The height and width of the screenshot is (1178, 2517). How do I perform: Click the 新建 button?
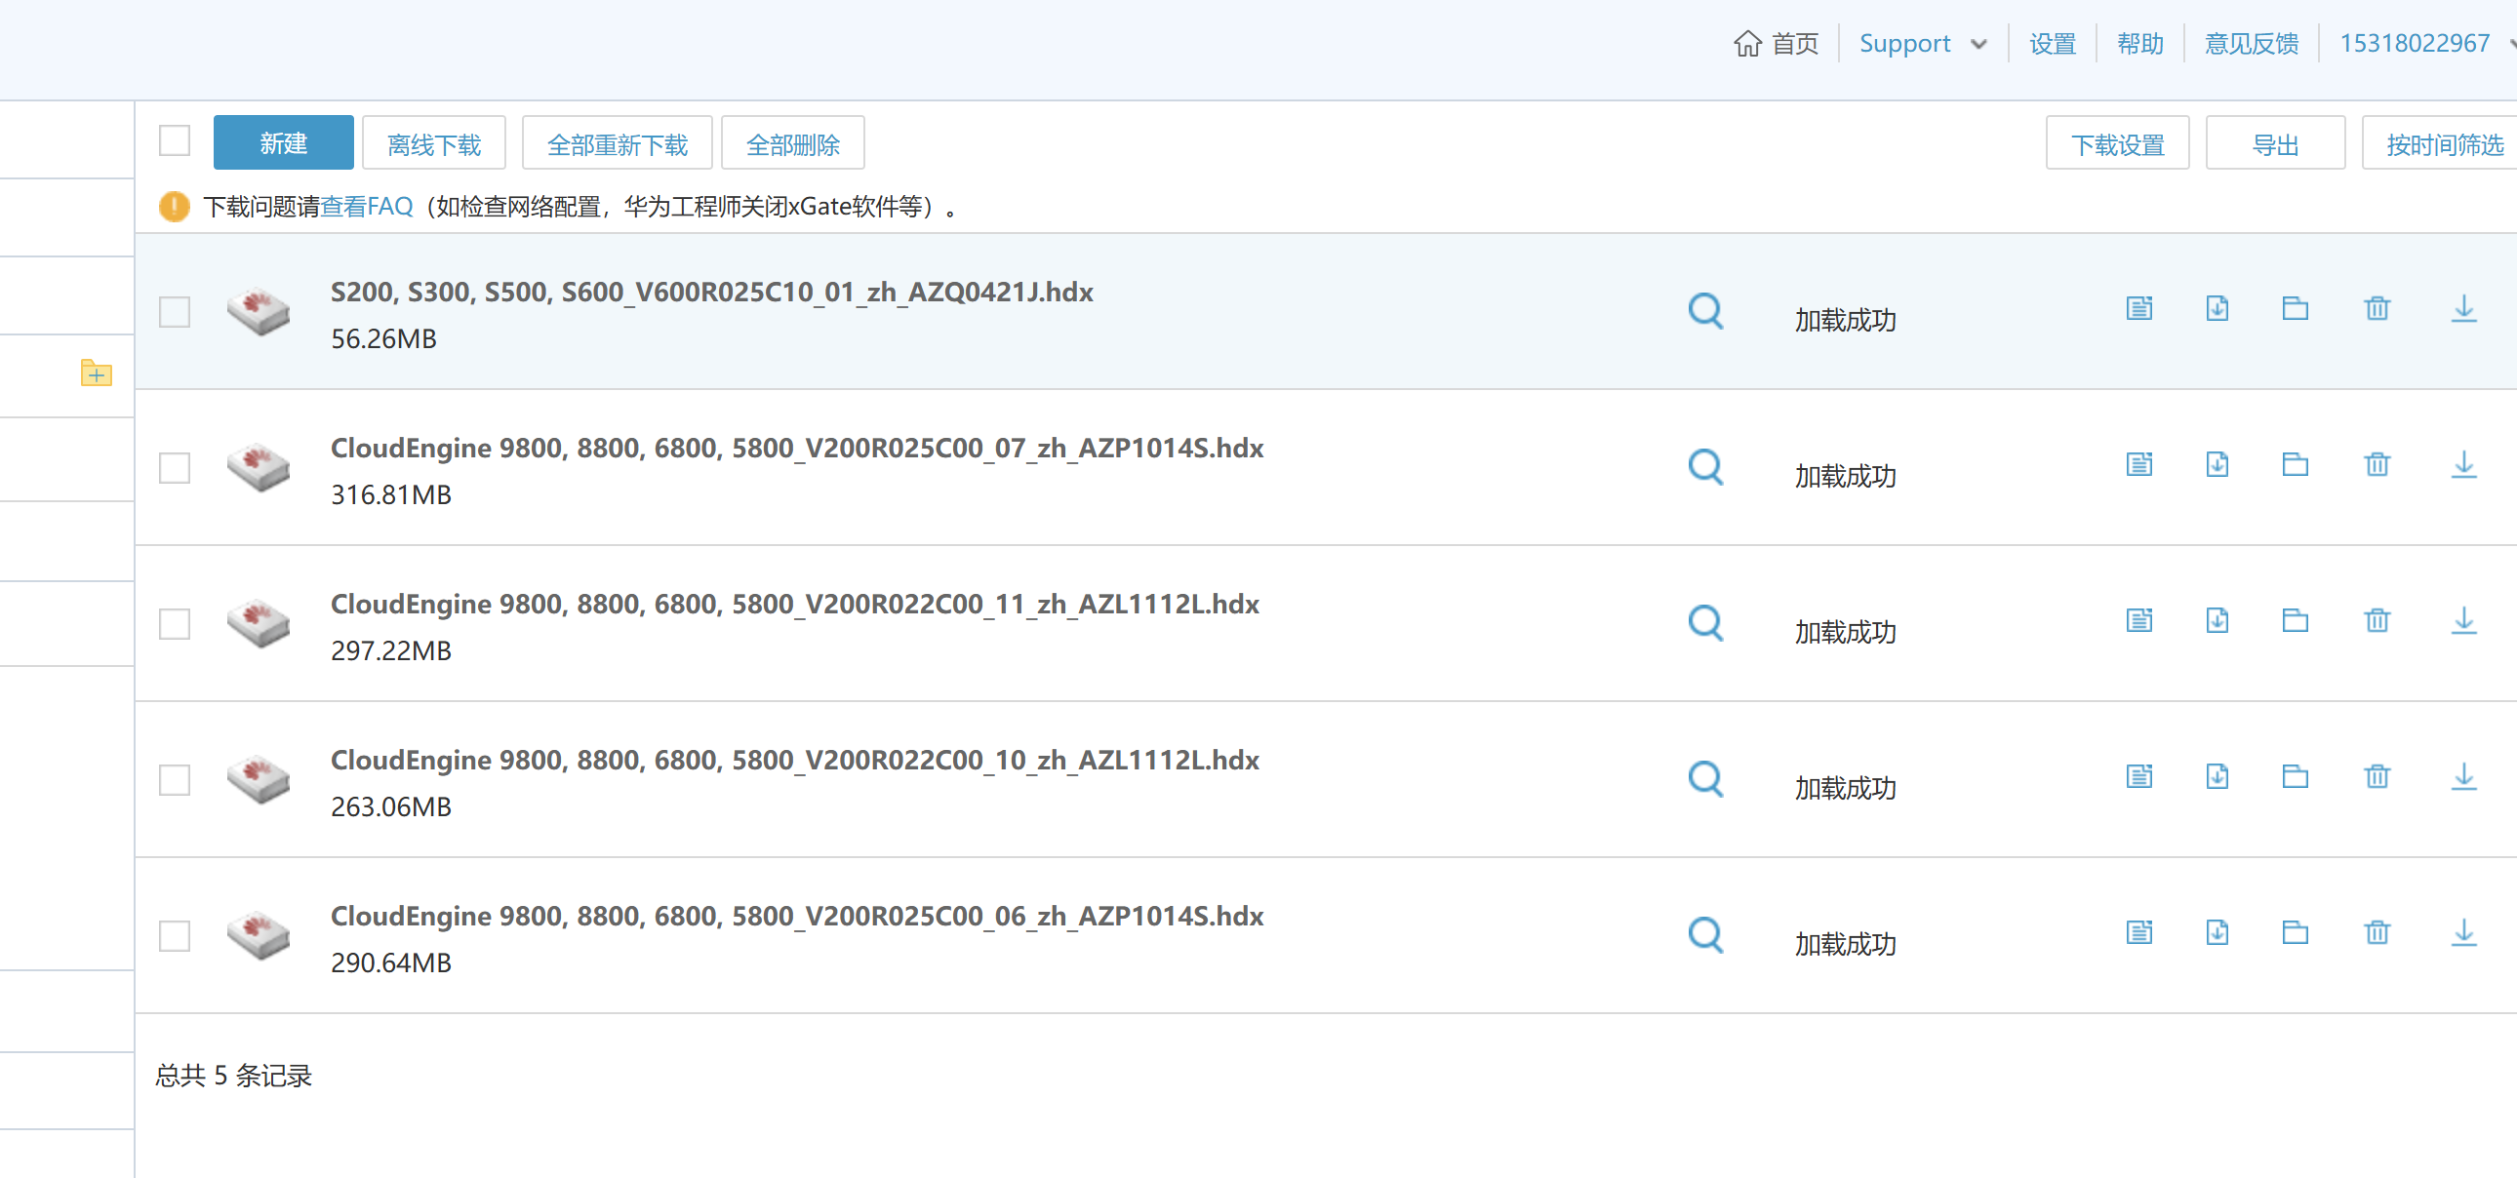(283, 142)
